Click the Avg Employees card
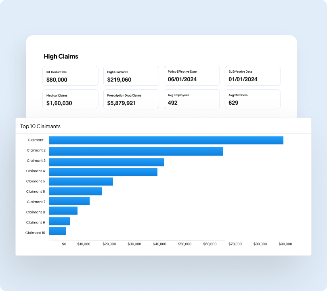The image size is (327, 291). click(x=191, y=99)
